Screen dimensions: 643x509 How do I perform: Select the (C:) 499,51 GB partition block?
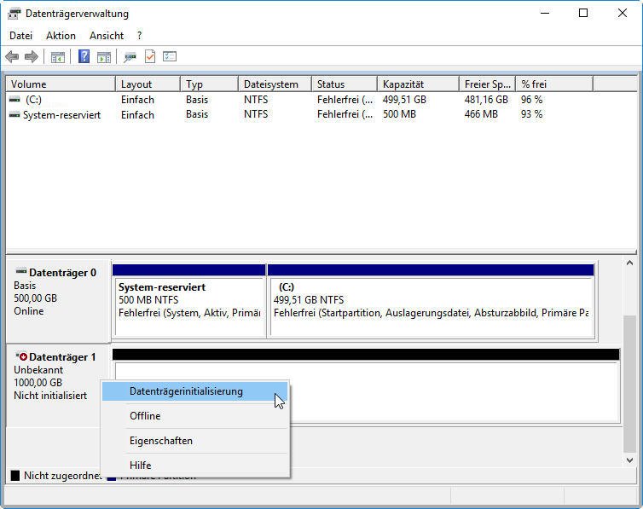[x=431, y=301]
